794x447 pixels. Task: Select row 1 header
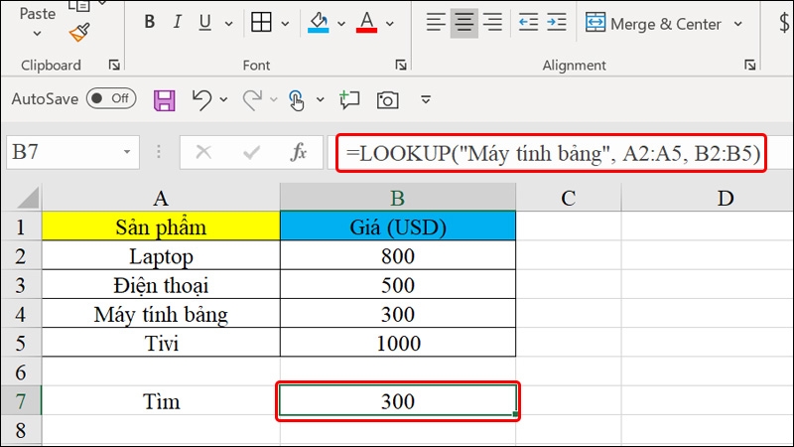[21, 226]
